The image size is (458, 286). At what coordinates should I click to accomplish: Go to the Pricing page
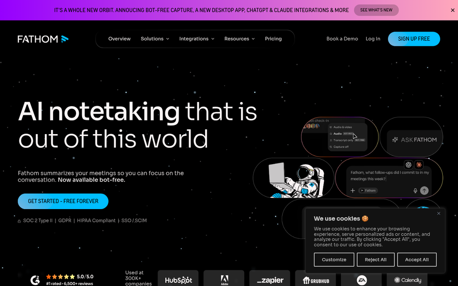273,38
